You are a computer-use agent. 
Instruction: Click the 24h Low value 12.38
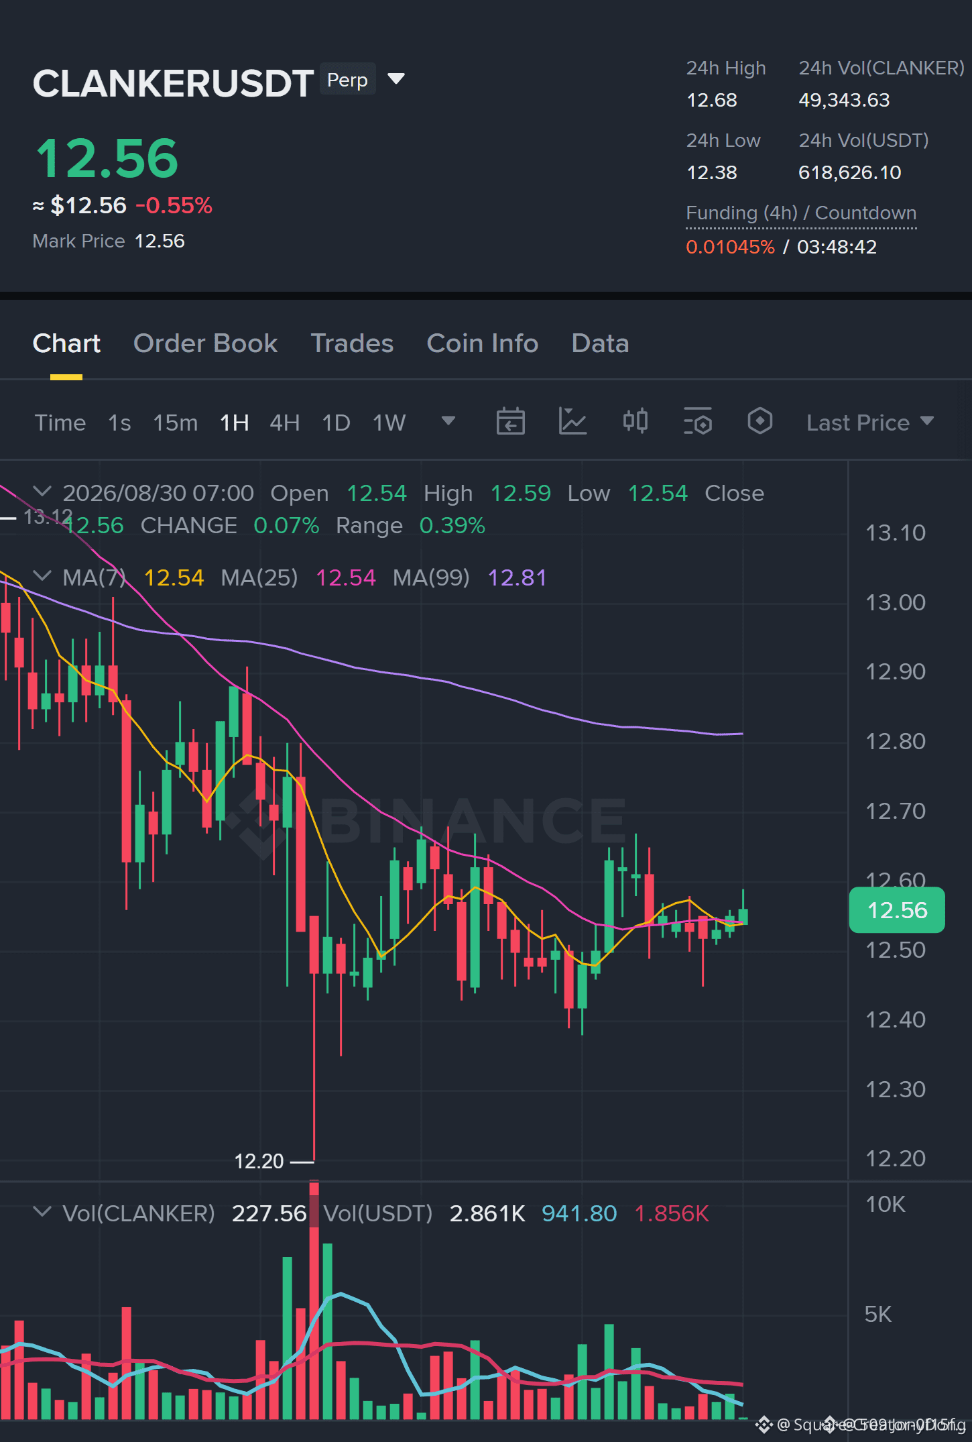click(x=711, y=172)
